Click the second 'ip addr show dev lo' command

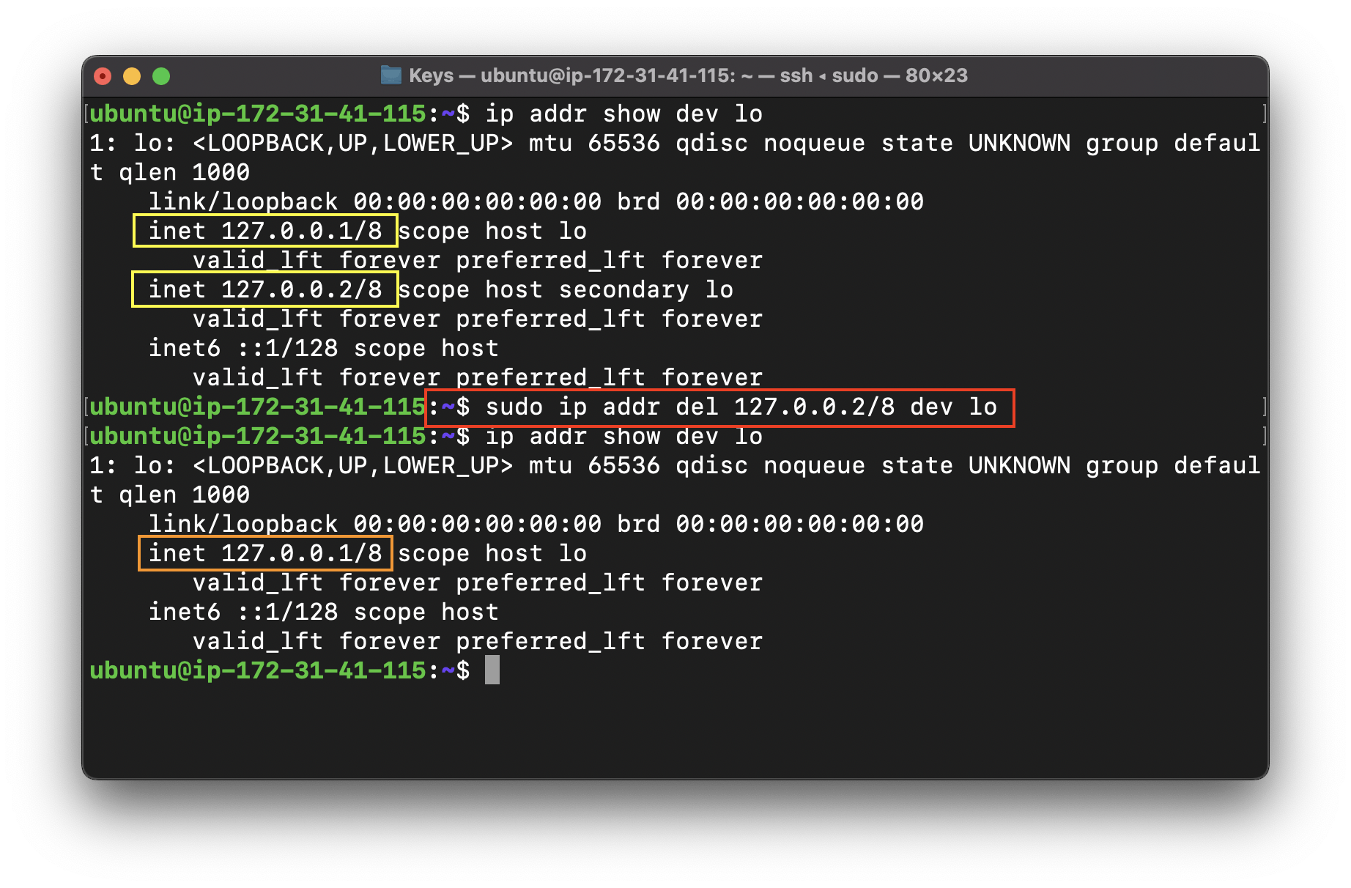[x=624, y=437]
